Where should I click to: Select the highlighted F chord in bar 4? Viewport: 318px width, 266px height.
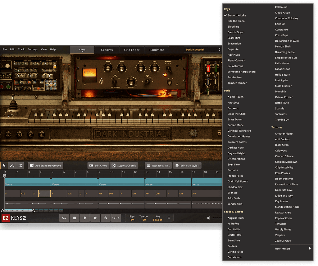[x=44, y=194]
